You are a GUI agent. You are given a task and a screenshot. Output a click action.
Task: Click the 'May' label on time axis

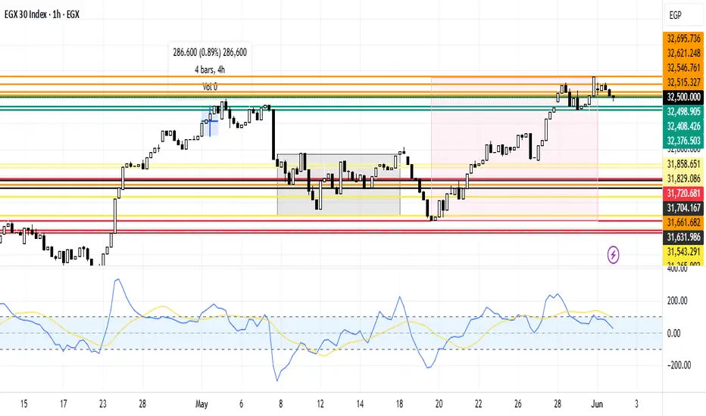201,404
